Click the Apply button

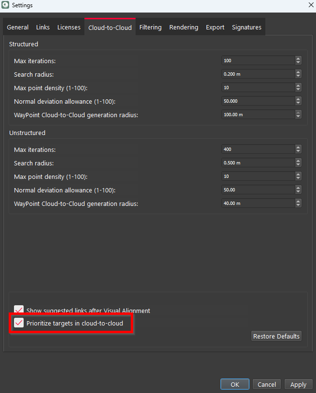coord(298,384)
